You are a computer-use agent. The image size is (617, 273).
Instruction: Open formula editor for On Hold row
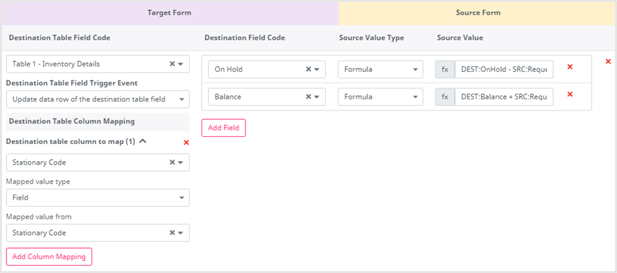[444, 69]
